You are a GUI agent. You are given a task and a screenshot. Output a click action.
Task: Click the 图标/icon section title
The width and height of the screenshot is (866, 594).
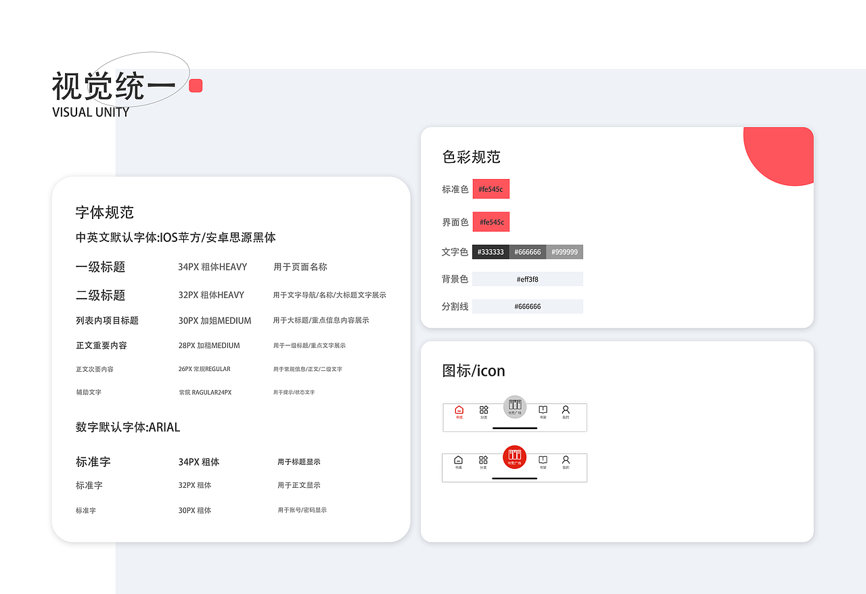(x=474, y=370)
